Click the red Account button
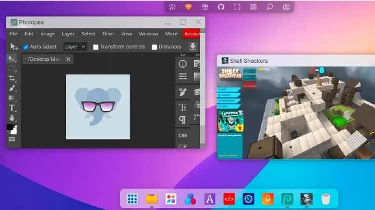Viewport: 375px width, 210px height. [192, 34]
